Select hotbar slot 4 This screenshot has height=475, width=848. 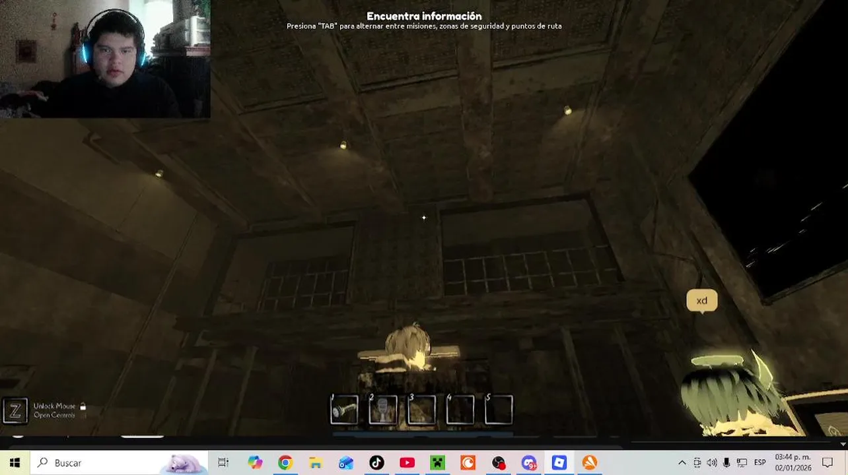(x=460, y=410)
